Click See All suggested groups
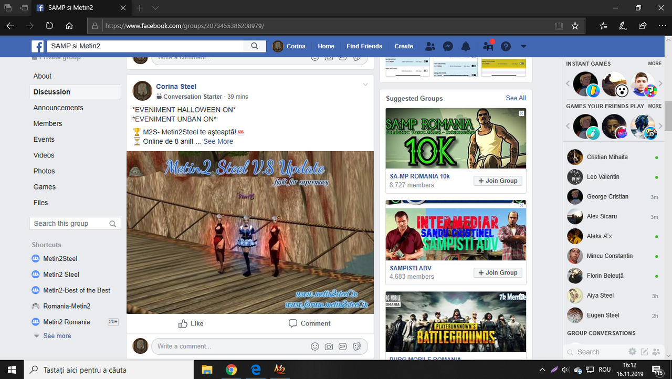 (516, 98)
